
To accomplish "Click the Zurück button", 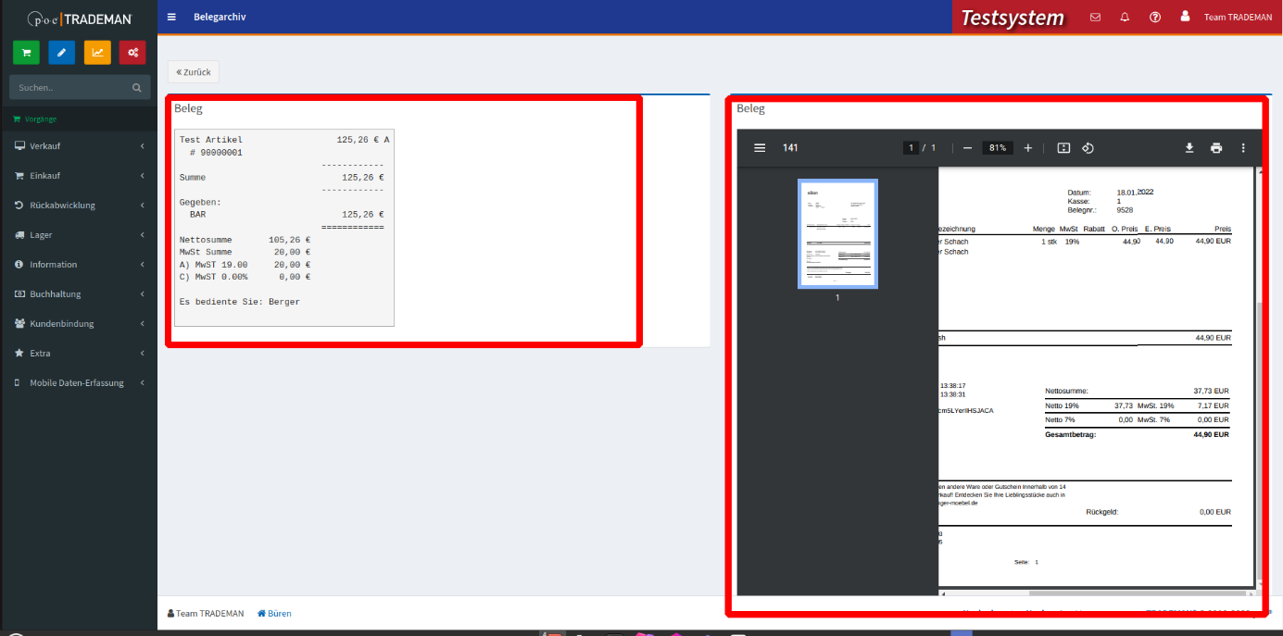I will tap(194, 72).
